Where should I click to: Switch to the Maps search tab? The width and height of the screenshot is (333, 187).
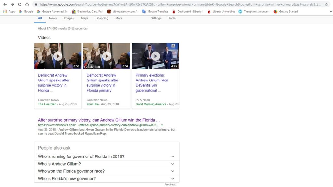tap(85, 18)
